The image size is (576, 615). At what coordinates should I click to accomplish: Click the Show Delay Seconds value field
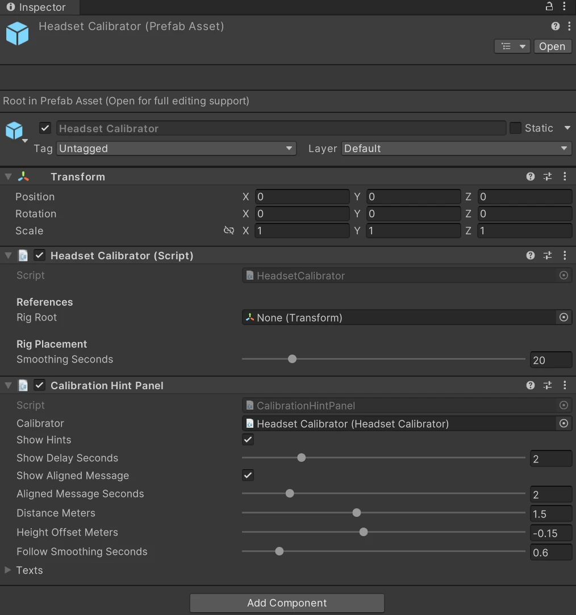coord(551,458)
